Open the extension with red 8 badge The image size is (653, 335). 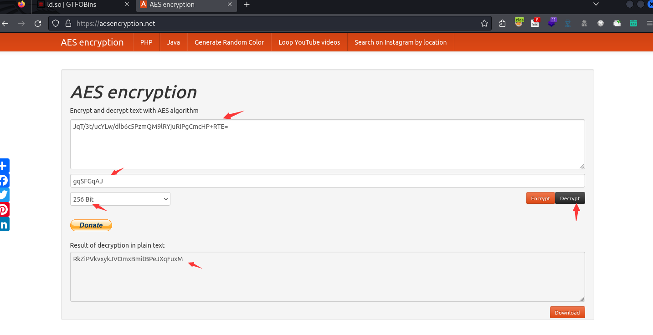(535, 23)
